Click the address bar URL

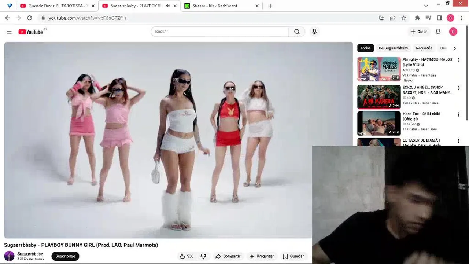(87, 18)
